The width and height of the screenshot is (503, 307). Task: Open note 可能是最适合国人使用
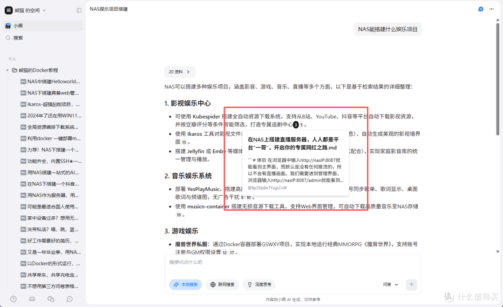50,207
